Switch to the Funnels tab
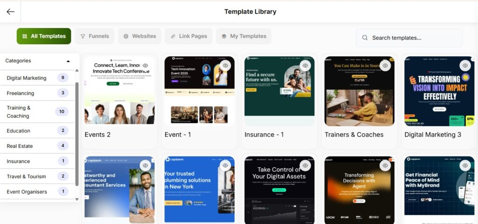Viewport: 478px width, 224px height. point(94,36)
